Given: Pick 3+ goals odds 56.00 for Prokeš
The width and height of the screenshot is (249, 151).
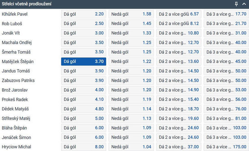Looking at the screenshot, I should 226,99.
